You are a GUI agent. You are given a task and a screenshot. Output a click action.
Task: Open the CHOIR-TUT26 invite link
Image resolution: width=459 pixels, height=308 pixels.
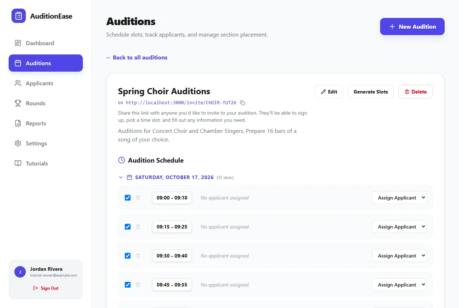coord(181,103)
